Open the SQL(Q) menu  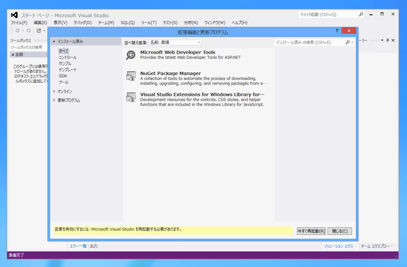tap(128, 22)
